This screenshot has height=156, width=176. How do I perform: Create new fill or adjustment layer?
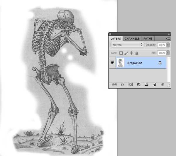(x=139, y=84)
